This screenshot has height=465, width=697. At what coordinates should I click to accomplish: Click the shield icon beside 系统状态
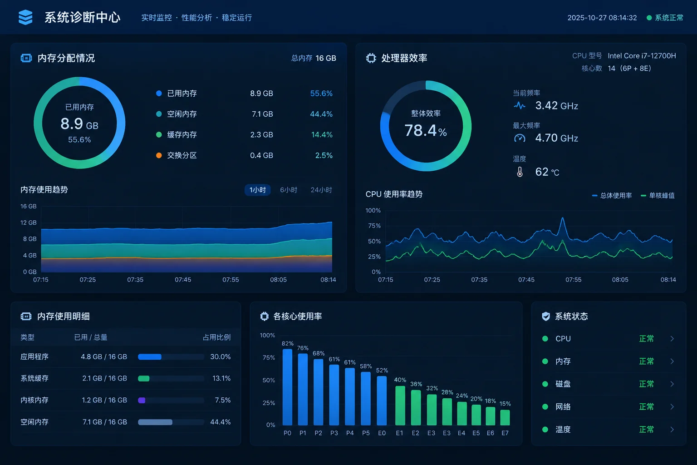point(546,316)
